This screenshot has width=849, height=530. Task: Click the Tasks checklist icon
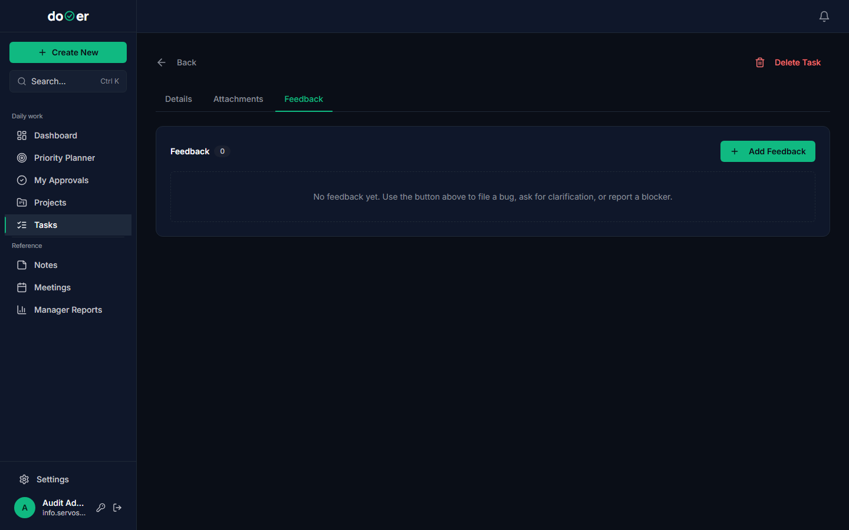pyautogui.click(x=22, y=225)
